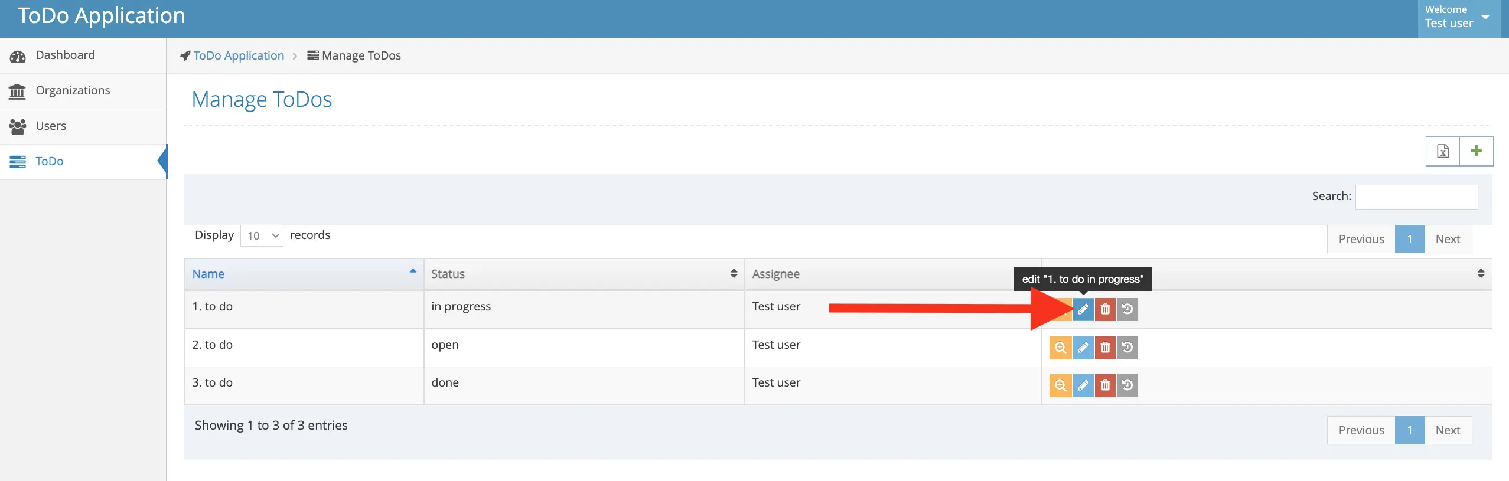Click the edit pencil icon for "1. to do"
Viewport: 1509px width, 481px height.
tap(1083, 309)
